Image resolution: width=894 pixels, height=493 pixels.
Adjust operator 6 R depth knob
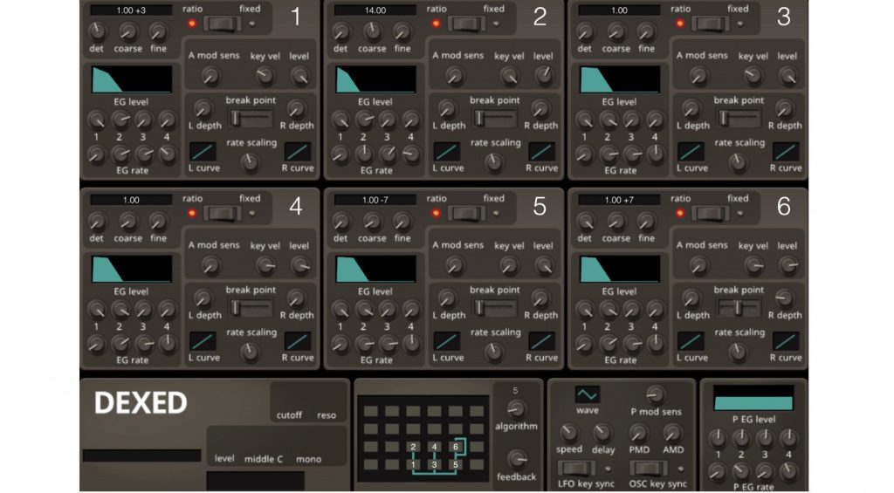(x=785, y=298)
